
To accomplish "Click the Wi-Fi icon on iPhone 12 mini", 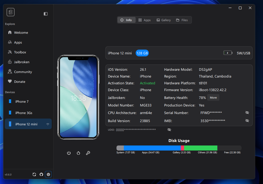I will (x=48, y=124).
